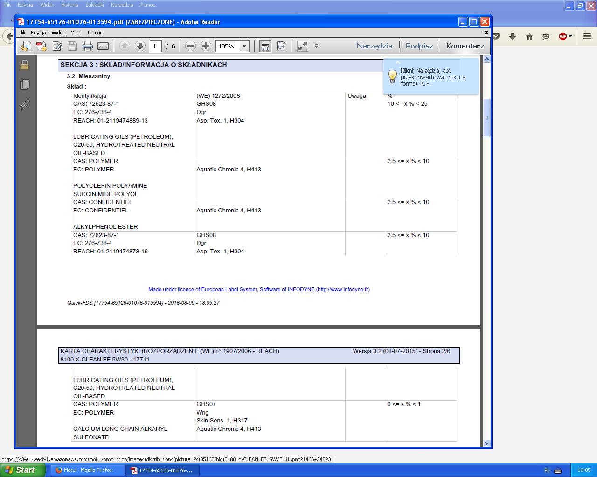Open Narzędzia menu in Firefox menu bar
The image size is (597, 477).
122,5
